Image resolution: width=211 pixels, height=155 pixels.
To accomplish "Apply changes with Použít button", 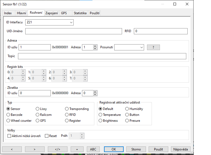I will point(158,149).
